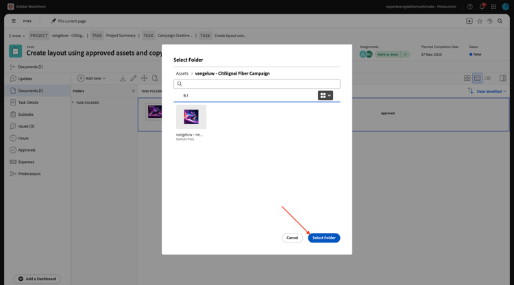Image resolution: width=514 pixels, height=285 pixels.
Task: Click Add a Dashboard button
Action: pos(37,279)
